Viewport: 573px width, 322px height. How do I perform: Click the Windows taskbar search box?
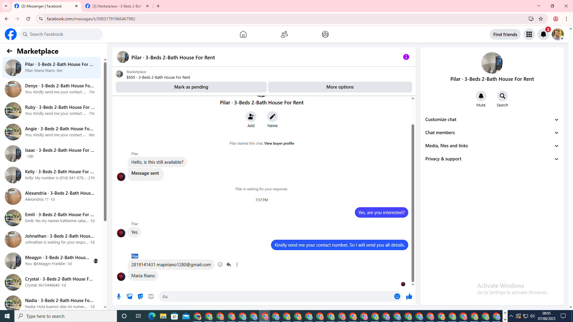point(66,316)
